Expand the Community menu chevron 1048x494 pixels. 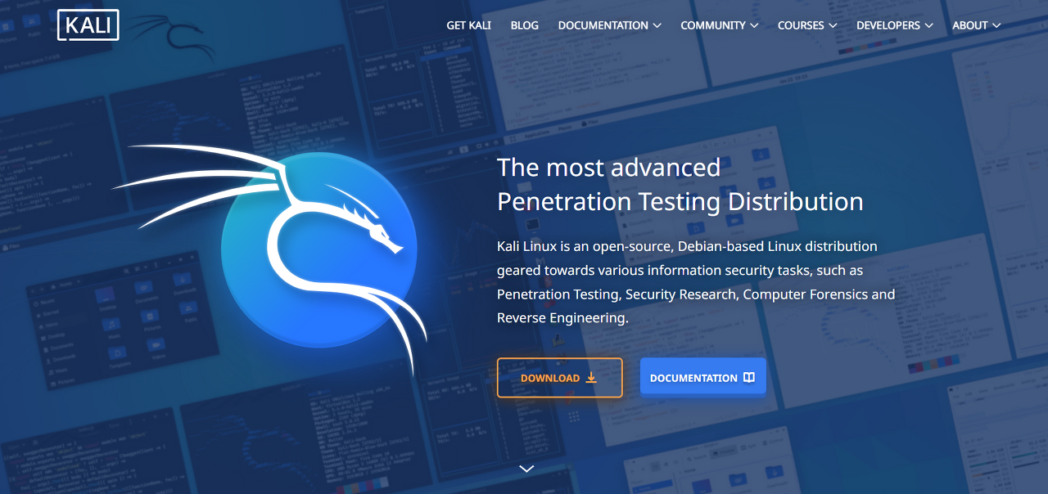754,25
